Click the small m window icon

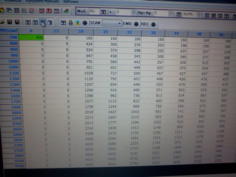207,15
